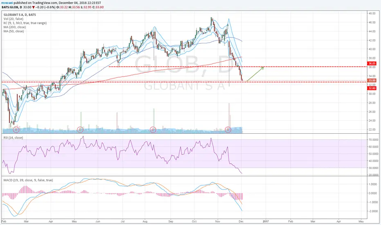
Task: Click the MACD (19, 39, close, 9, false, true) label
Action: [x=28, y=180]
